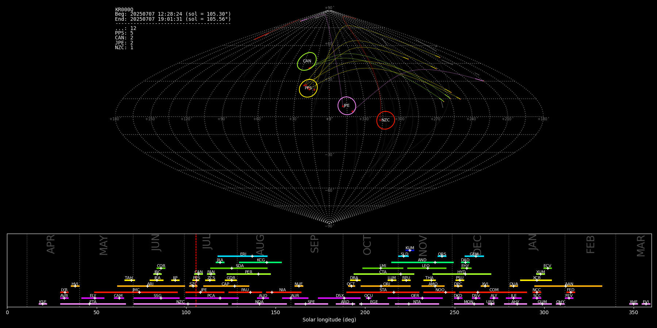Click the -90 latitude label at map bottom
Screen dimensions: 657x328
(x=329, y=226)
